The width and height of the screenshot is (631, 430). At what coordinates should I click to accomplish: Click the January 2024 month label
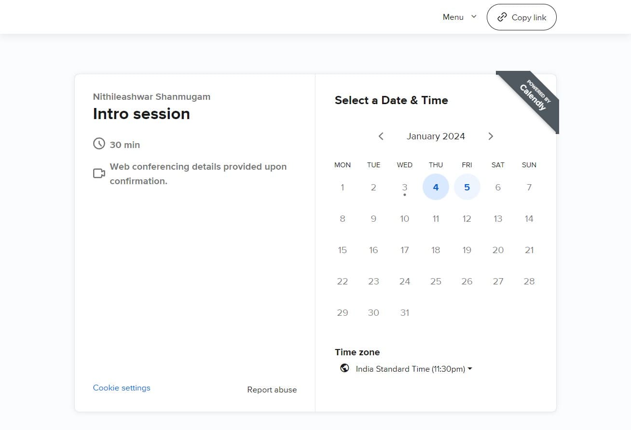pyautogui.click(x=436, y=136)
